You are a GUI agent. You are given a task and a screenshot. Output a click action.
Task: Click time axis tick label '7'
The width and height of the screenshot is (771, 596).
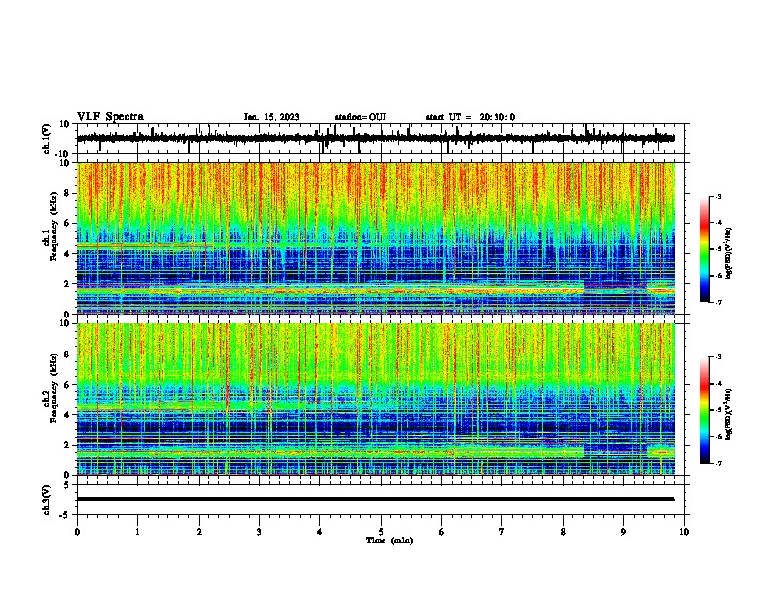point(502,532)
